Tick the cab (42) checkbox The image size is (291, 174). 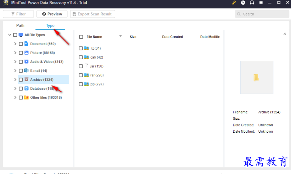coord(81,57)
